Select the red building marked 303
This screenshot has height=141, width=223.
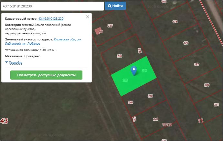click(x=99, y=31)
